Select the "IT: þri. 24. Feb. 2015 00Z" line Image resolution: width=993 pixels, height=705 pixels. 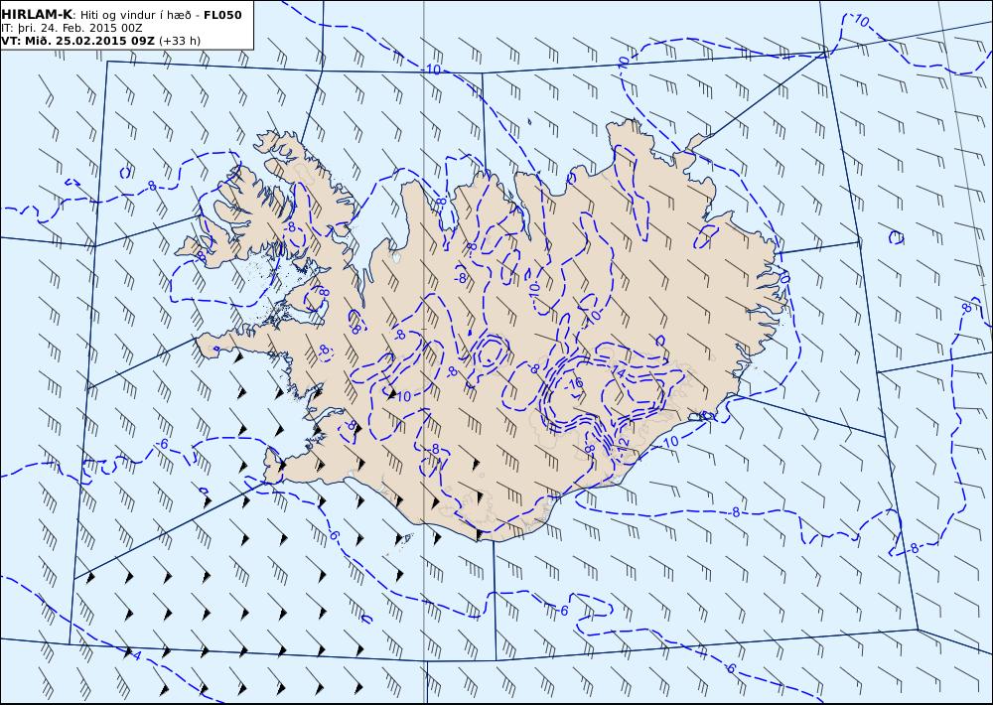pyautogui.click(x=72, y=28)
